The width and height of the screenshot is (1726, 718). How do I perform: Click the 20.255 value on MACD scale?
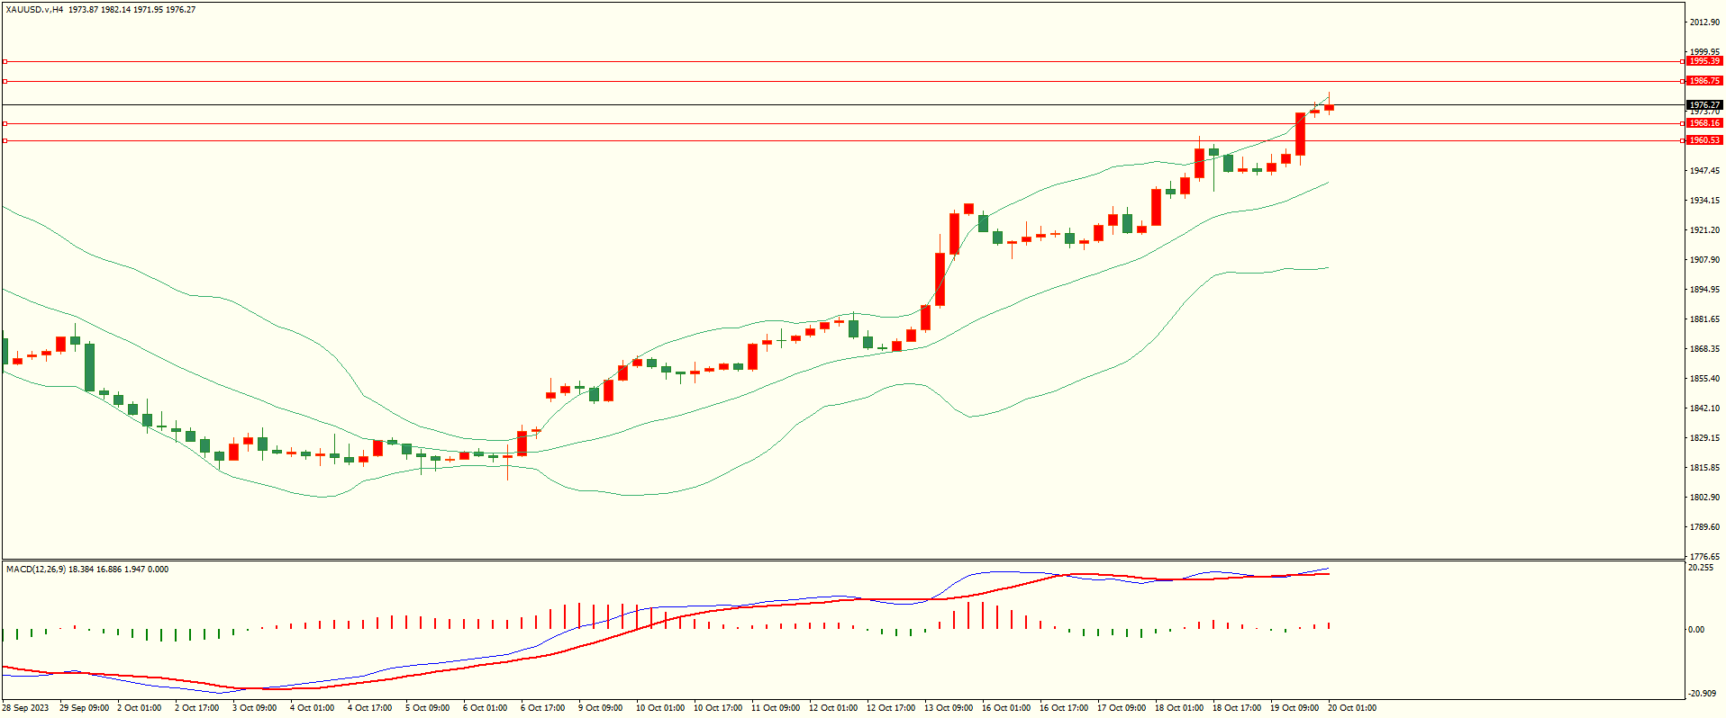pos(1700,568)
